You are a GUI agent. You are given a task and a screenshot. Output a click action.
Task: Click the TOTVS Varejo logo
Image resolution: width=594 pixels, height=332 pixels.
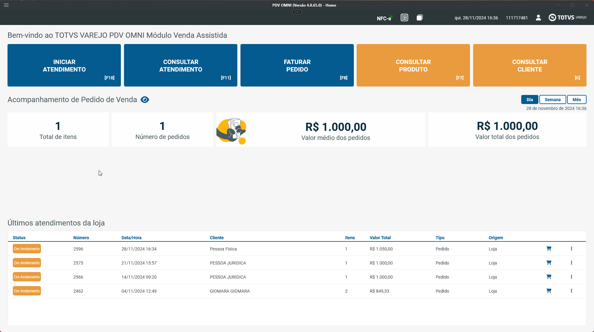(567, 17)
